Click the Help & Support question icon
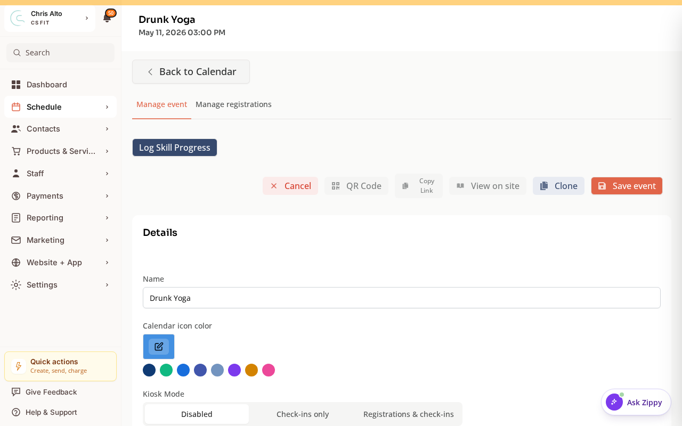 tap(16, 412)
